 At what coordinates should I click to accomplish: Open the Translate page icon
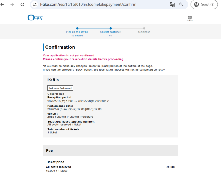172,5
